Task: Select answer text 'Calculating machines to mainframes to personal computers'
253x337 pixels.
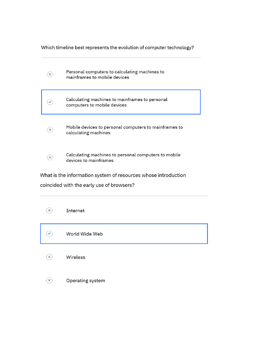Action: click(117, 102)
